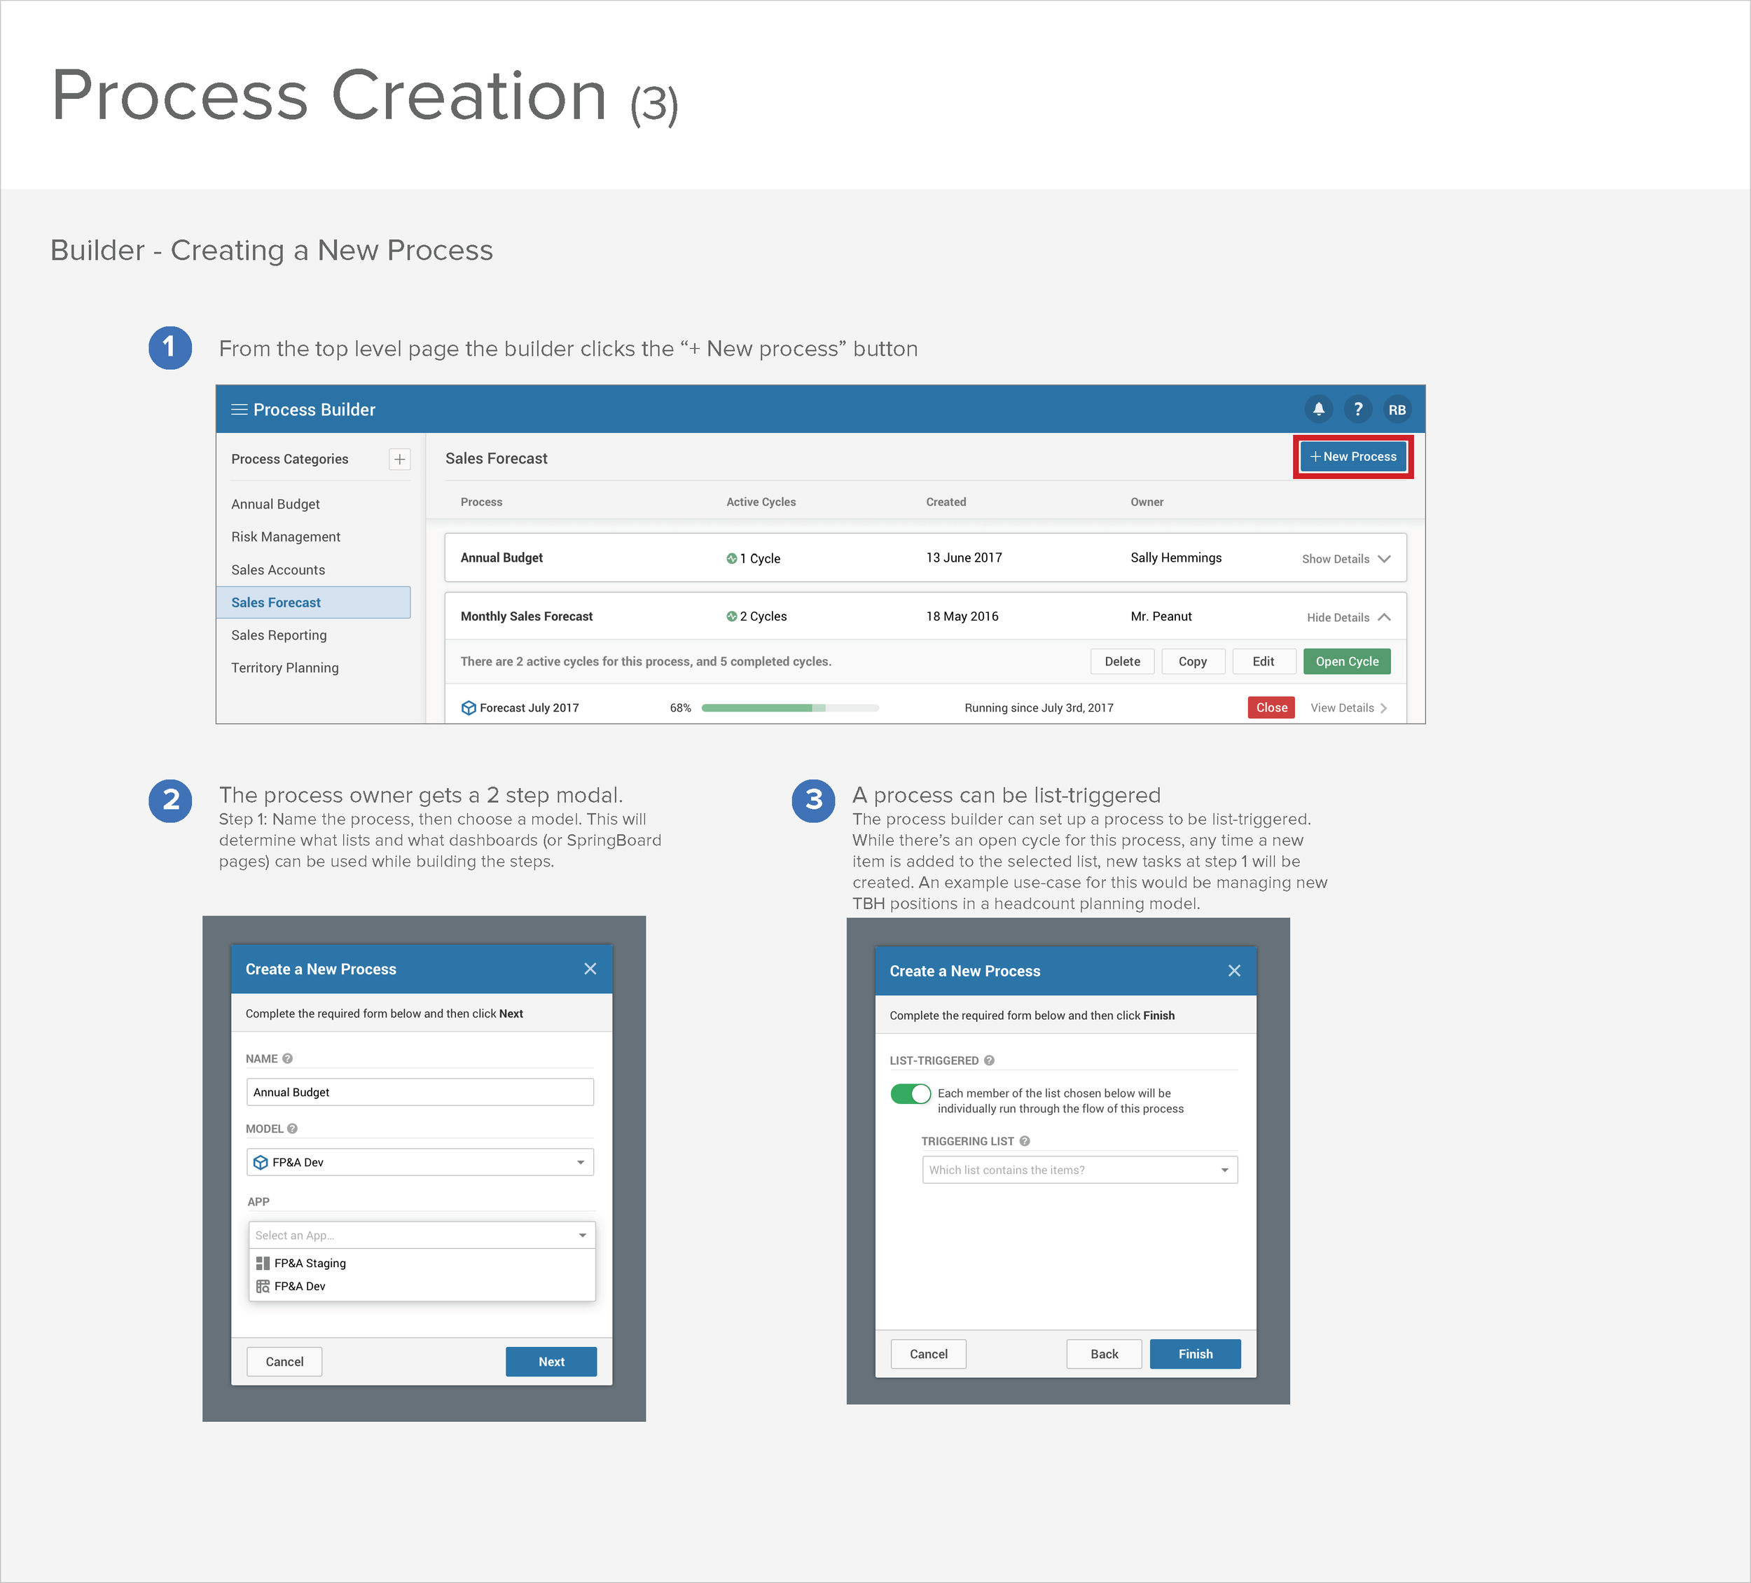
Task: Click the LIST-TRIGGERED help icon
Action: [989, 1060]
